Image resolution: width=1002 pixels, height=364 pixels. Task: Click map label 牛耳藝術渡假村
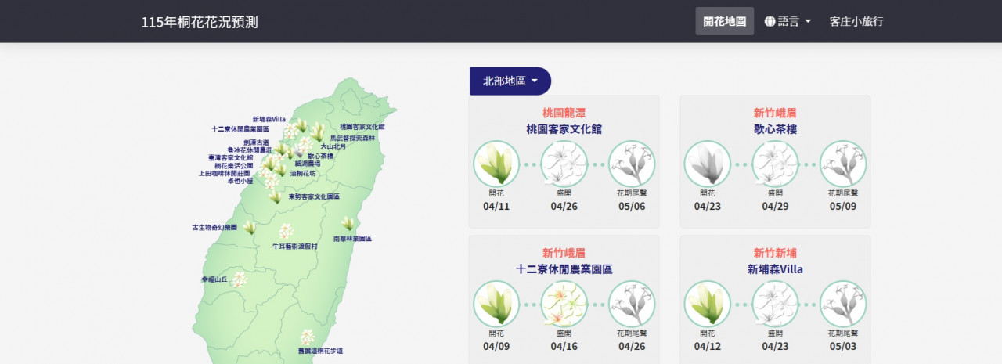[x=295, y=246]
